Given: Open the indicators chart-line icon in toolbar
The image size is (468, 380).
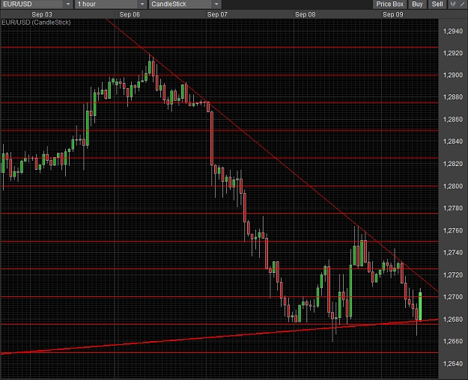Looking at the screenshot, I should (453, 4).
